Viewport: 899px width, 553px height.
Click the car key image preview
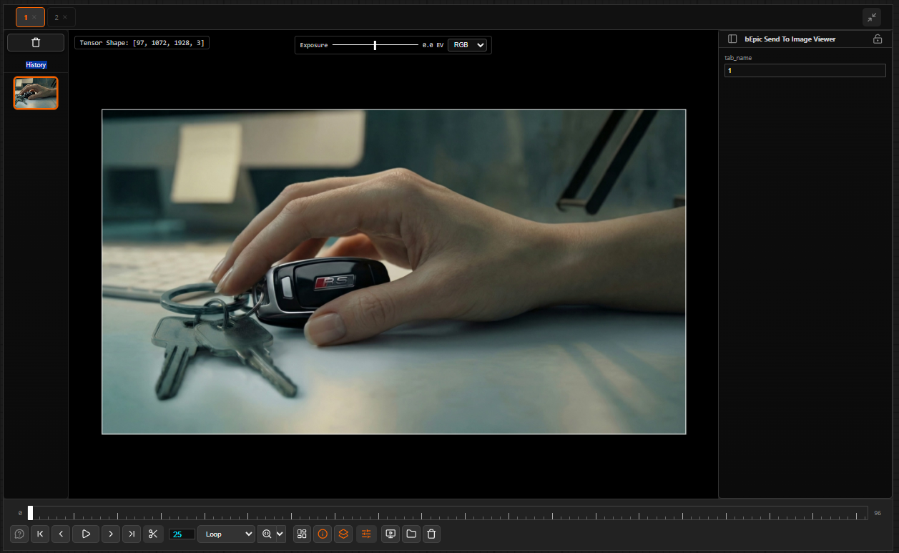(394, 272)
